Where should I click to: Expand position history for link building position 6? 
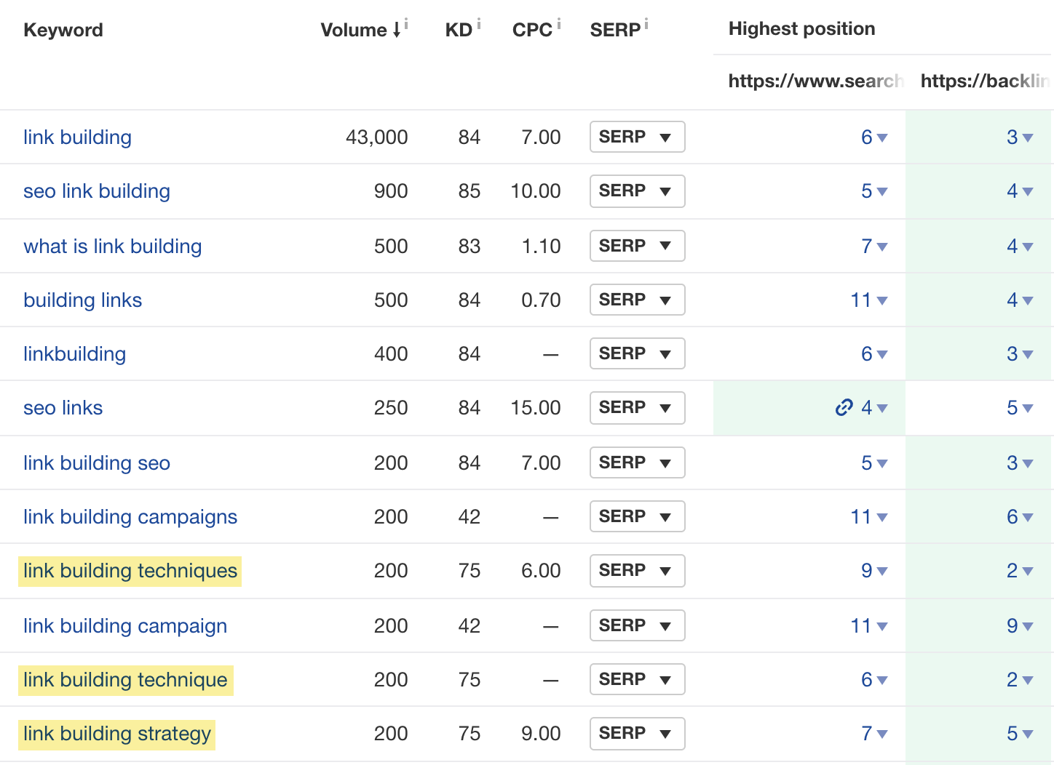click(881, 138)
